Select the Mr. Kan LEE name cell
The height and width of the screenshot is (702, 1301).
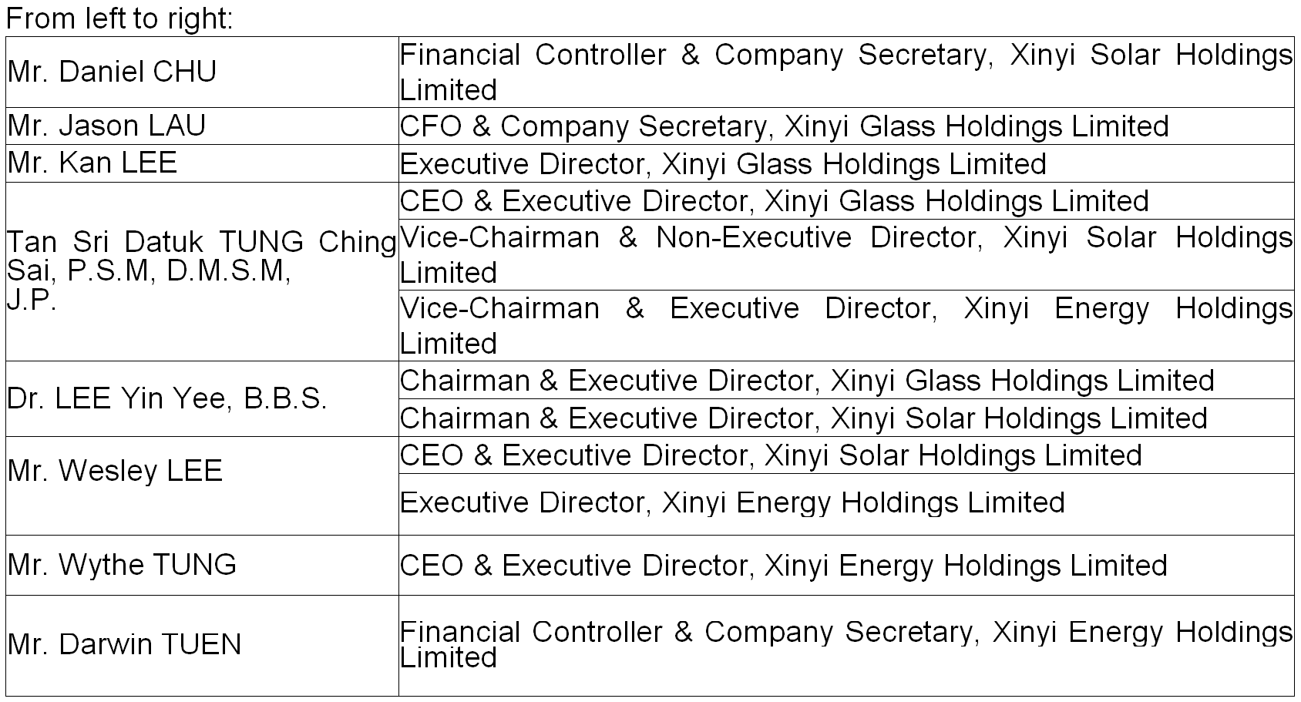point(92,163)
